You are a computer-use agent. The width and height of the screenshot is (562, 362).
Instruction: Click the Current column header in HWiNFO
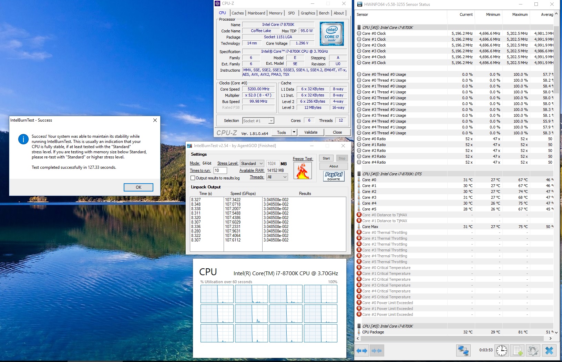tap(461, 14)
